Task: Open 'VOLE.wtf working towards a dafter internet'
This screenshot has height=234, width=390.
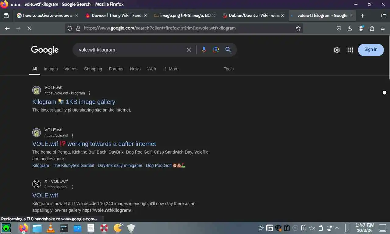Action: [94, 144]
